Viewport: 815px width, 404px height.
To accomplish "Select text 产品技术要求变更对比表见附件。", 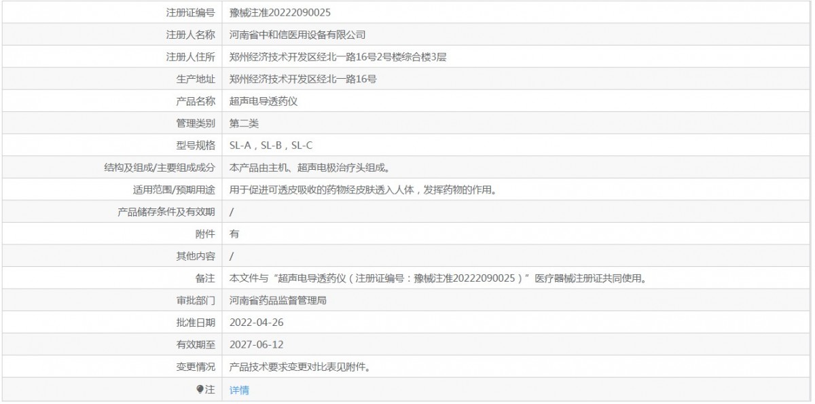I will [300, 367].
